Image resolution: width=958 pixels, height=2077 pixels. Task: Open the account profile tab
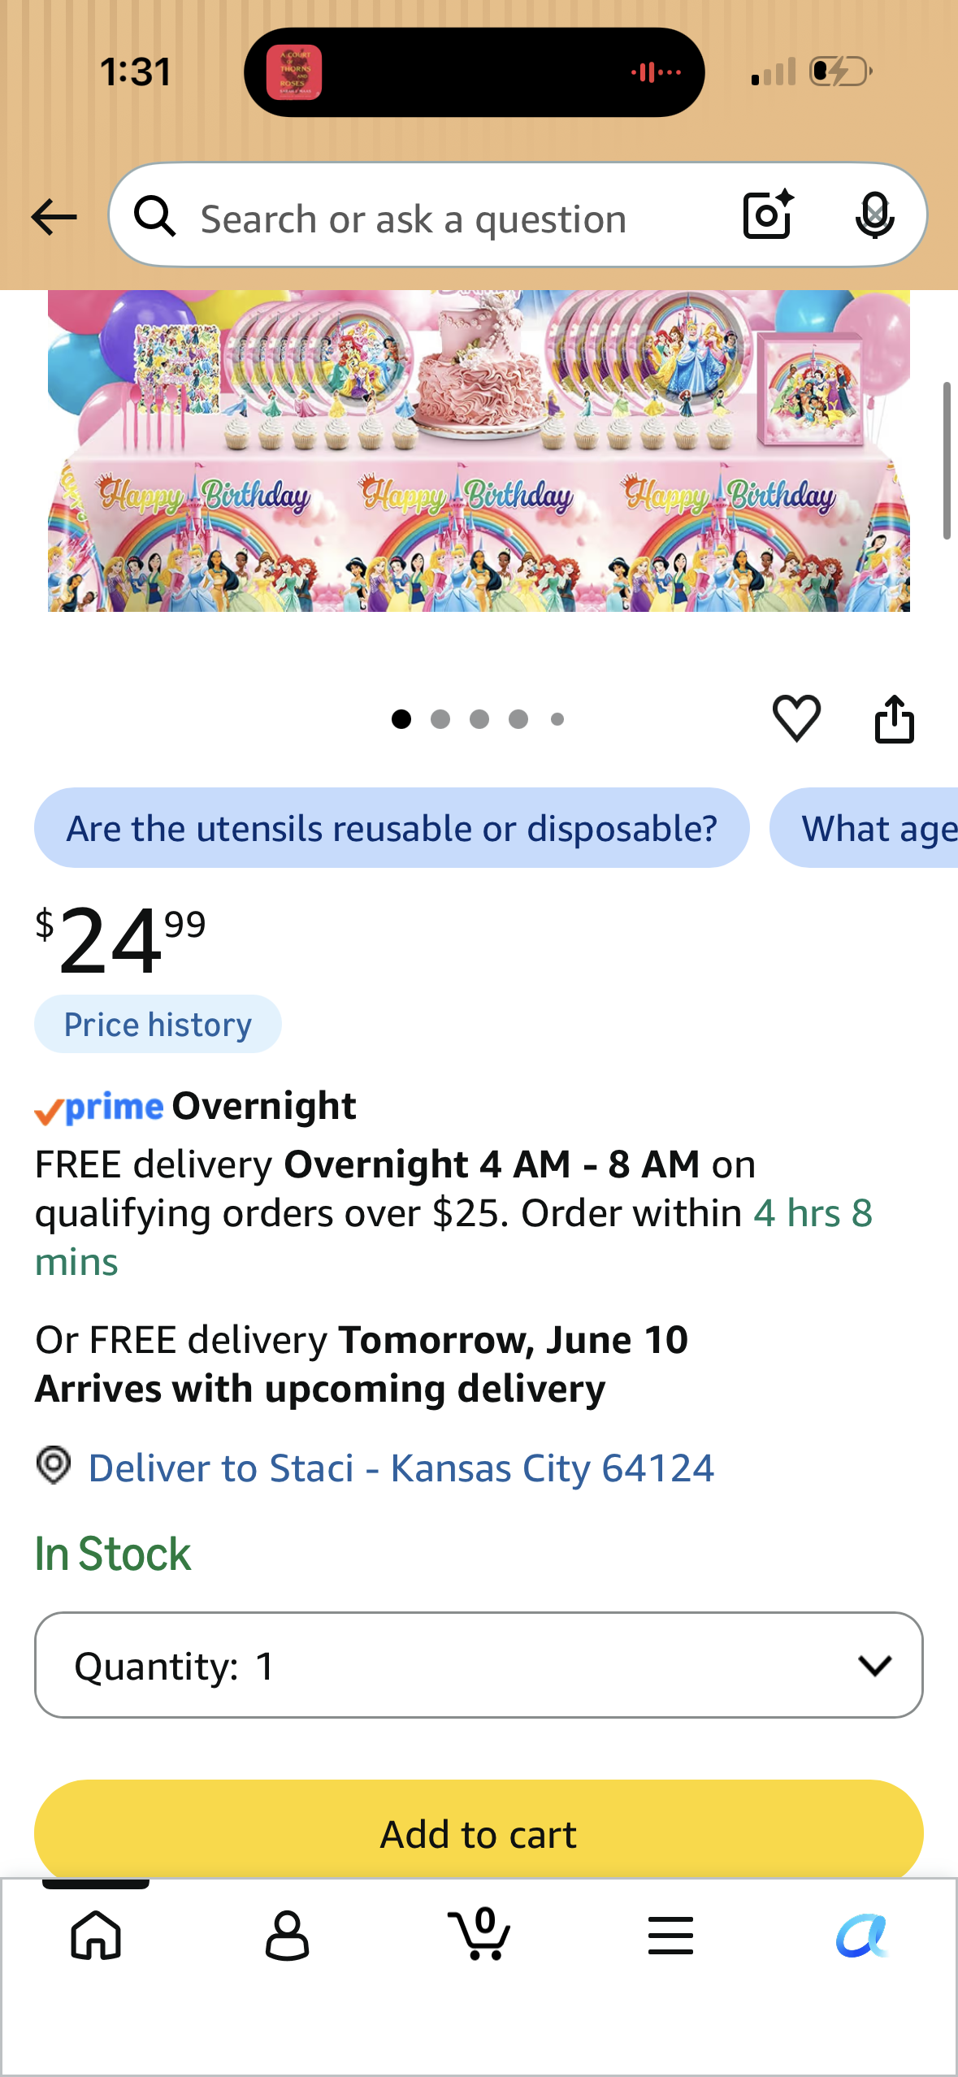click(x=287, y=1935)
